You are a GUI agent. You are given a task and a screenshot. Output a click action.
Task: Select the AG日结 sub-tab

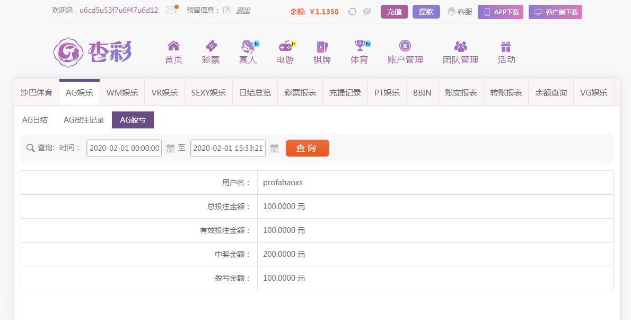35,120
